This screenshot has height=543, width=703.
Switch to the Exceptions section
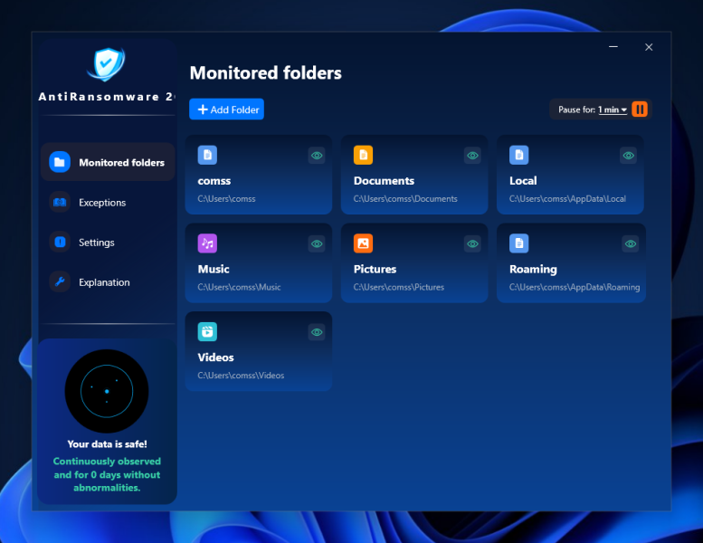108,202
